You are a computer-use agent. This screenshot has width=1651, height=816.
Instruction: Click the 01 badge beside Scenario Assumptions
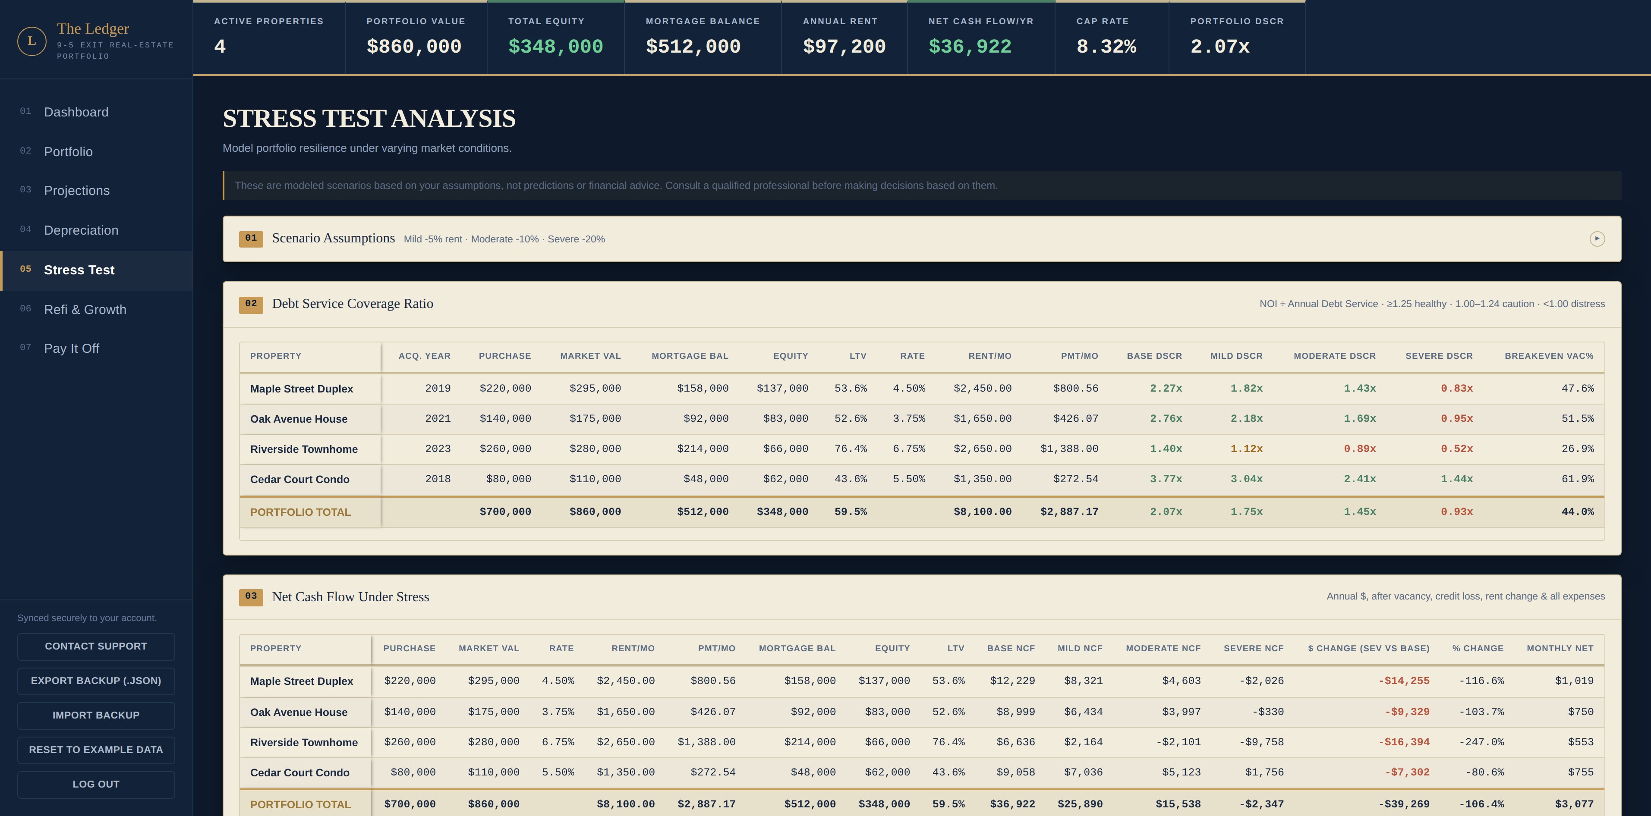click(x=251, y=238)
